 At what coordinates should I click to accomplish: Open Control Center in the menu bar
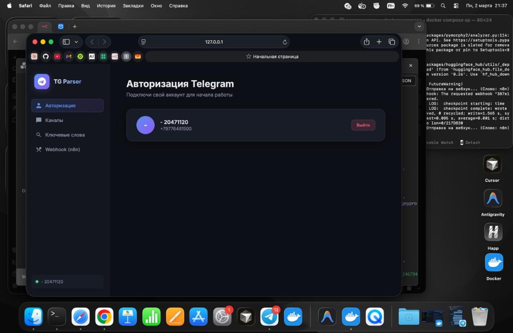(x=456, y=6)
